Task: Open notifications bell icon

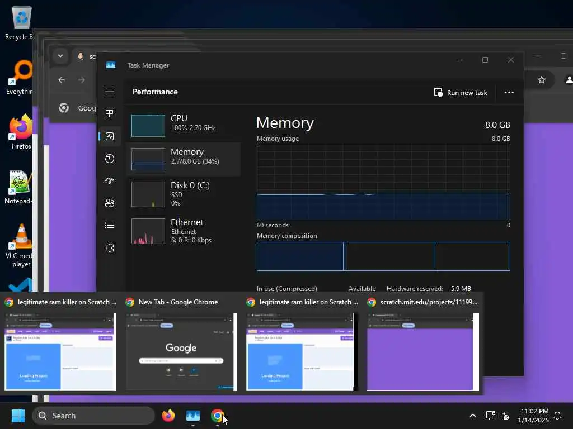Action: [x=557, y=416]
